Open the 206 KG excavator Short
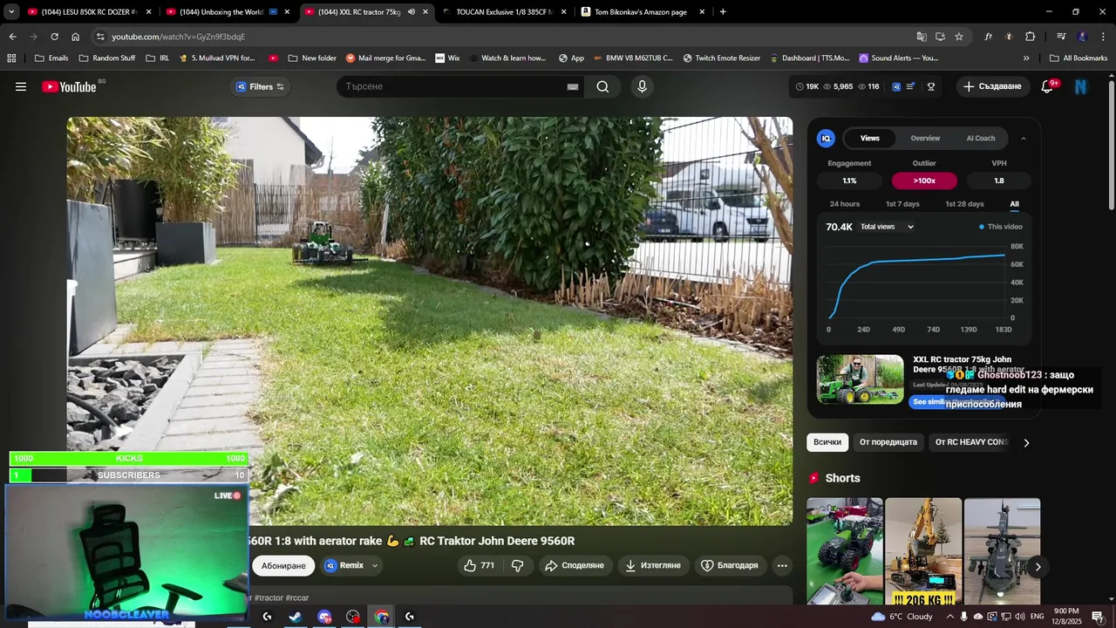 923,551
